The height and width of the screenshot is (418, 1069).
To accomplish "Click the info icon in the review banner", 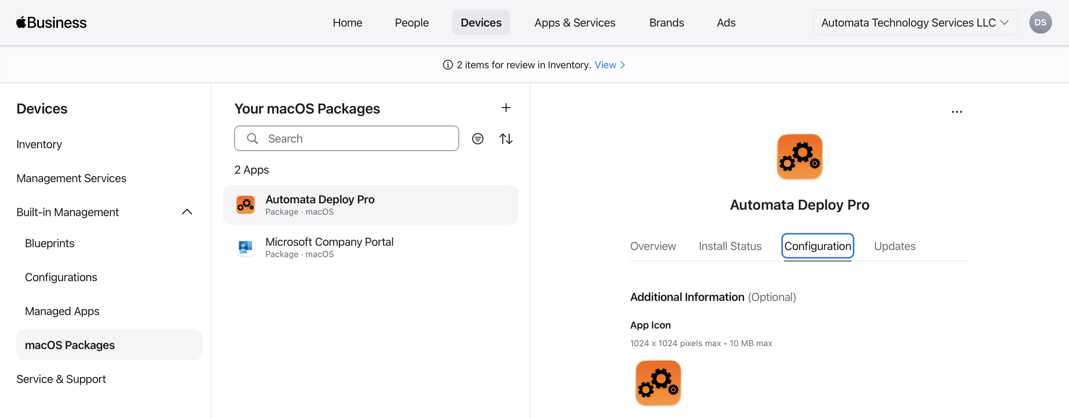I will pos(447,65).
